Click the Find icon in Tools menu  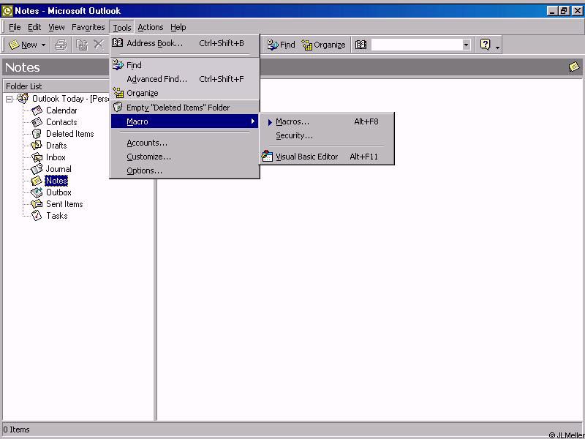[118, 64]
